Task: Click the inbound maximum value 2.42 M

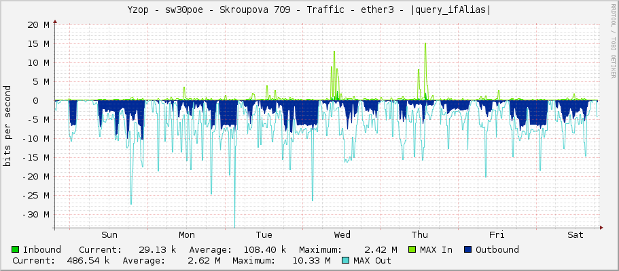Action: pyautogui.click(x=381, y=249)
